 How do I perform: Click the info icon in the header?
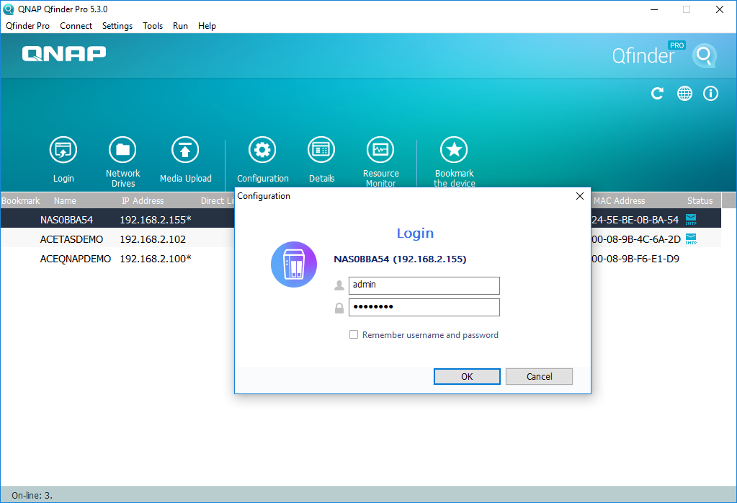(x=710, y=94)
